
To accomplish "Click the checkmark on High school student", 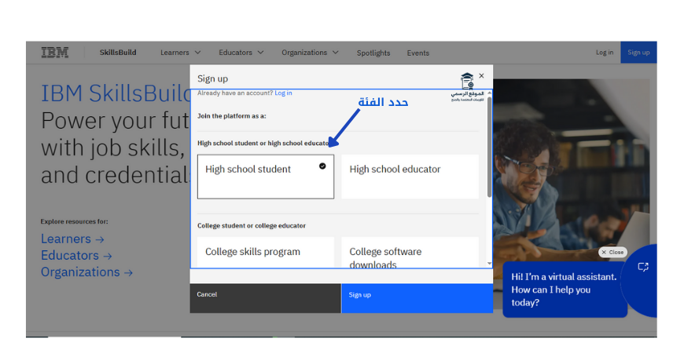I will tap(322, 166).
